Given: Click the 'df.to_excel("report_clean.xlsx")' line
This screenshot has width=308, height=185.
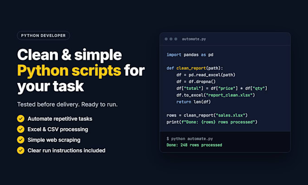Looking at the screenshot, I should click(x=216, y=95).
